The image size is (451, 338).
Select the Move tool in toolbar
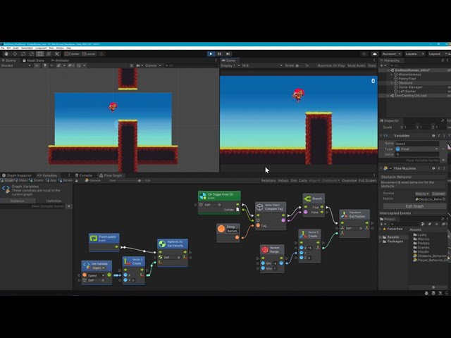[15, 54]
